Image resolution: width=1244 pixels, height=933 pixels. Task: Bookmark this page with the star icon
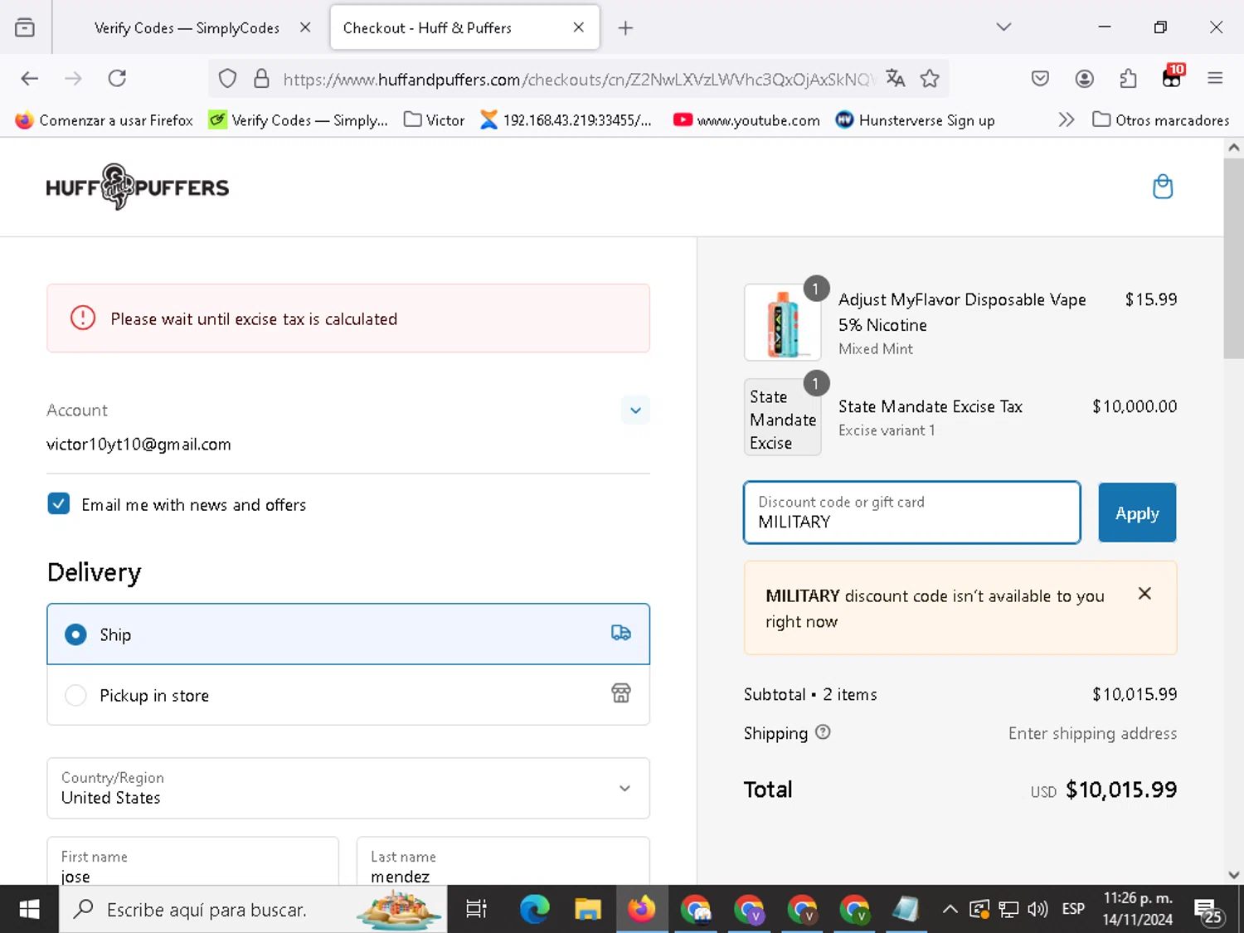(930, 78)
